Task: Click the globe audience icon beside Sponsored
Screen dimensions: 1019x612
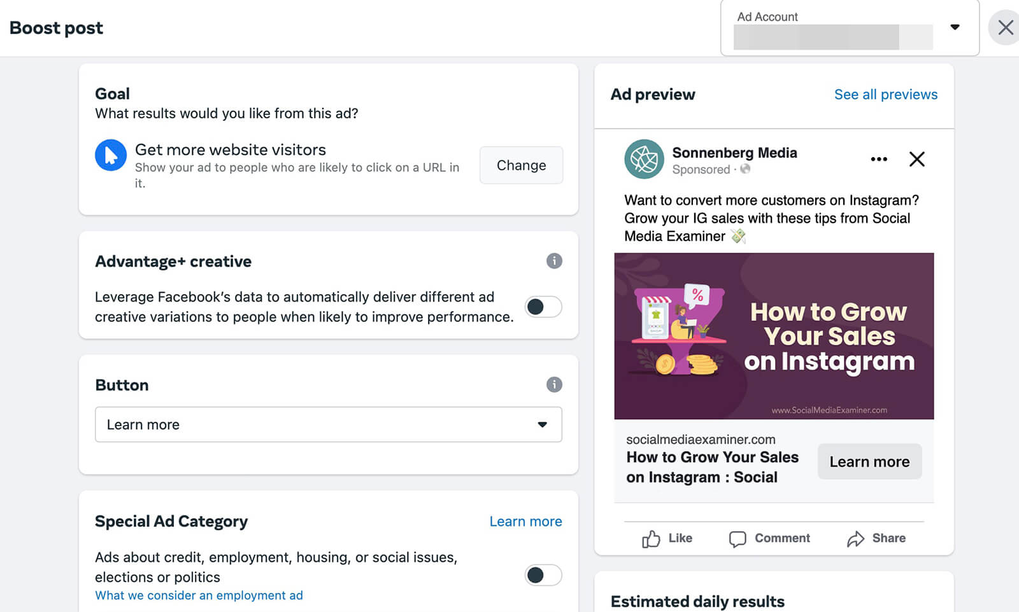Action: (x=745, y=169)
